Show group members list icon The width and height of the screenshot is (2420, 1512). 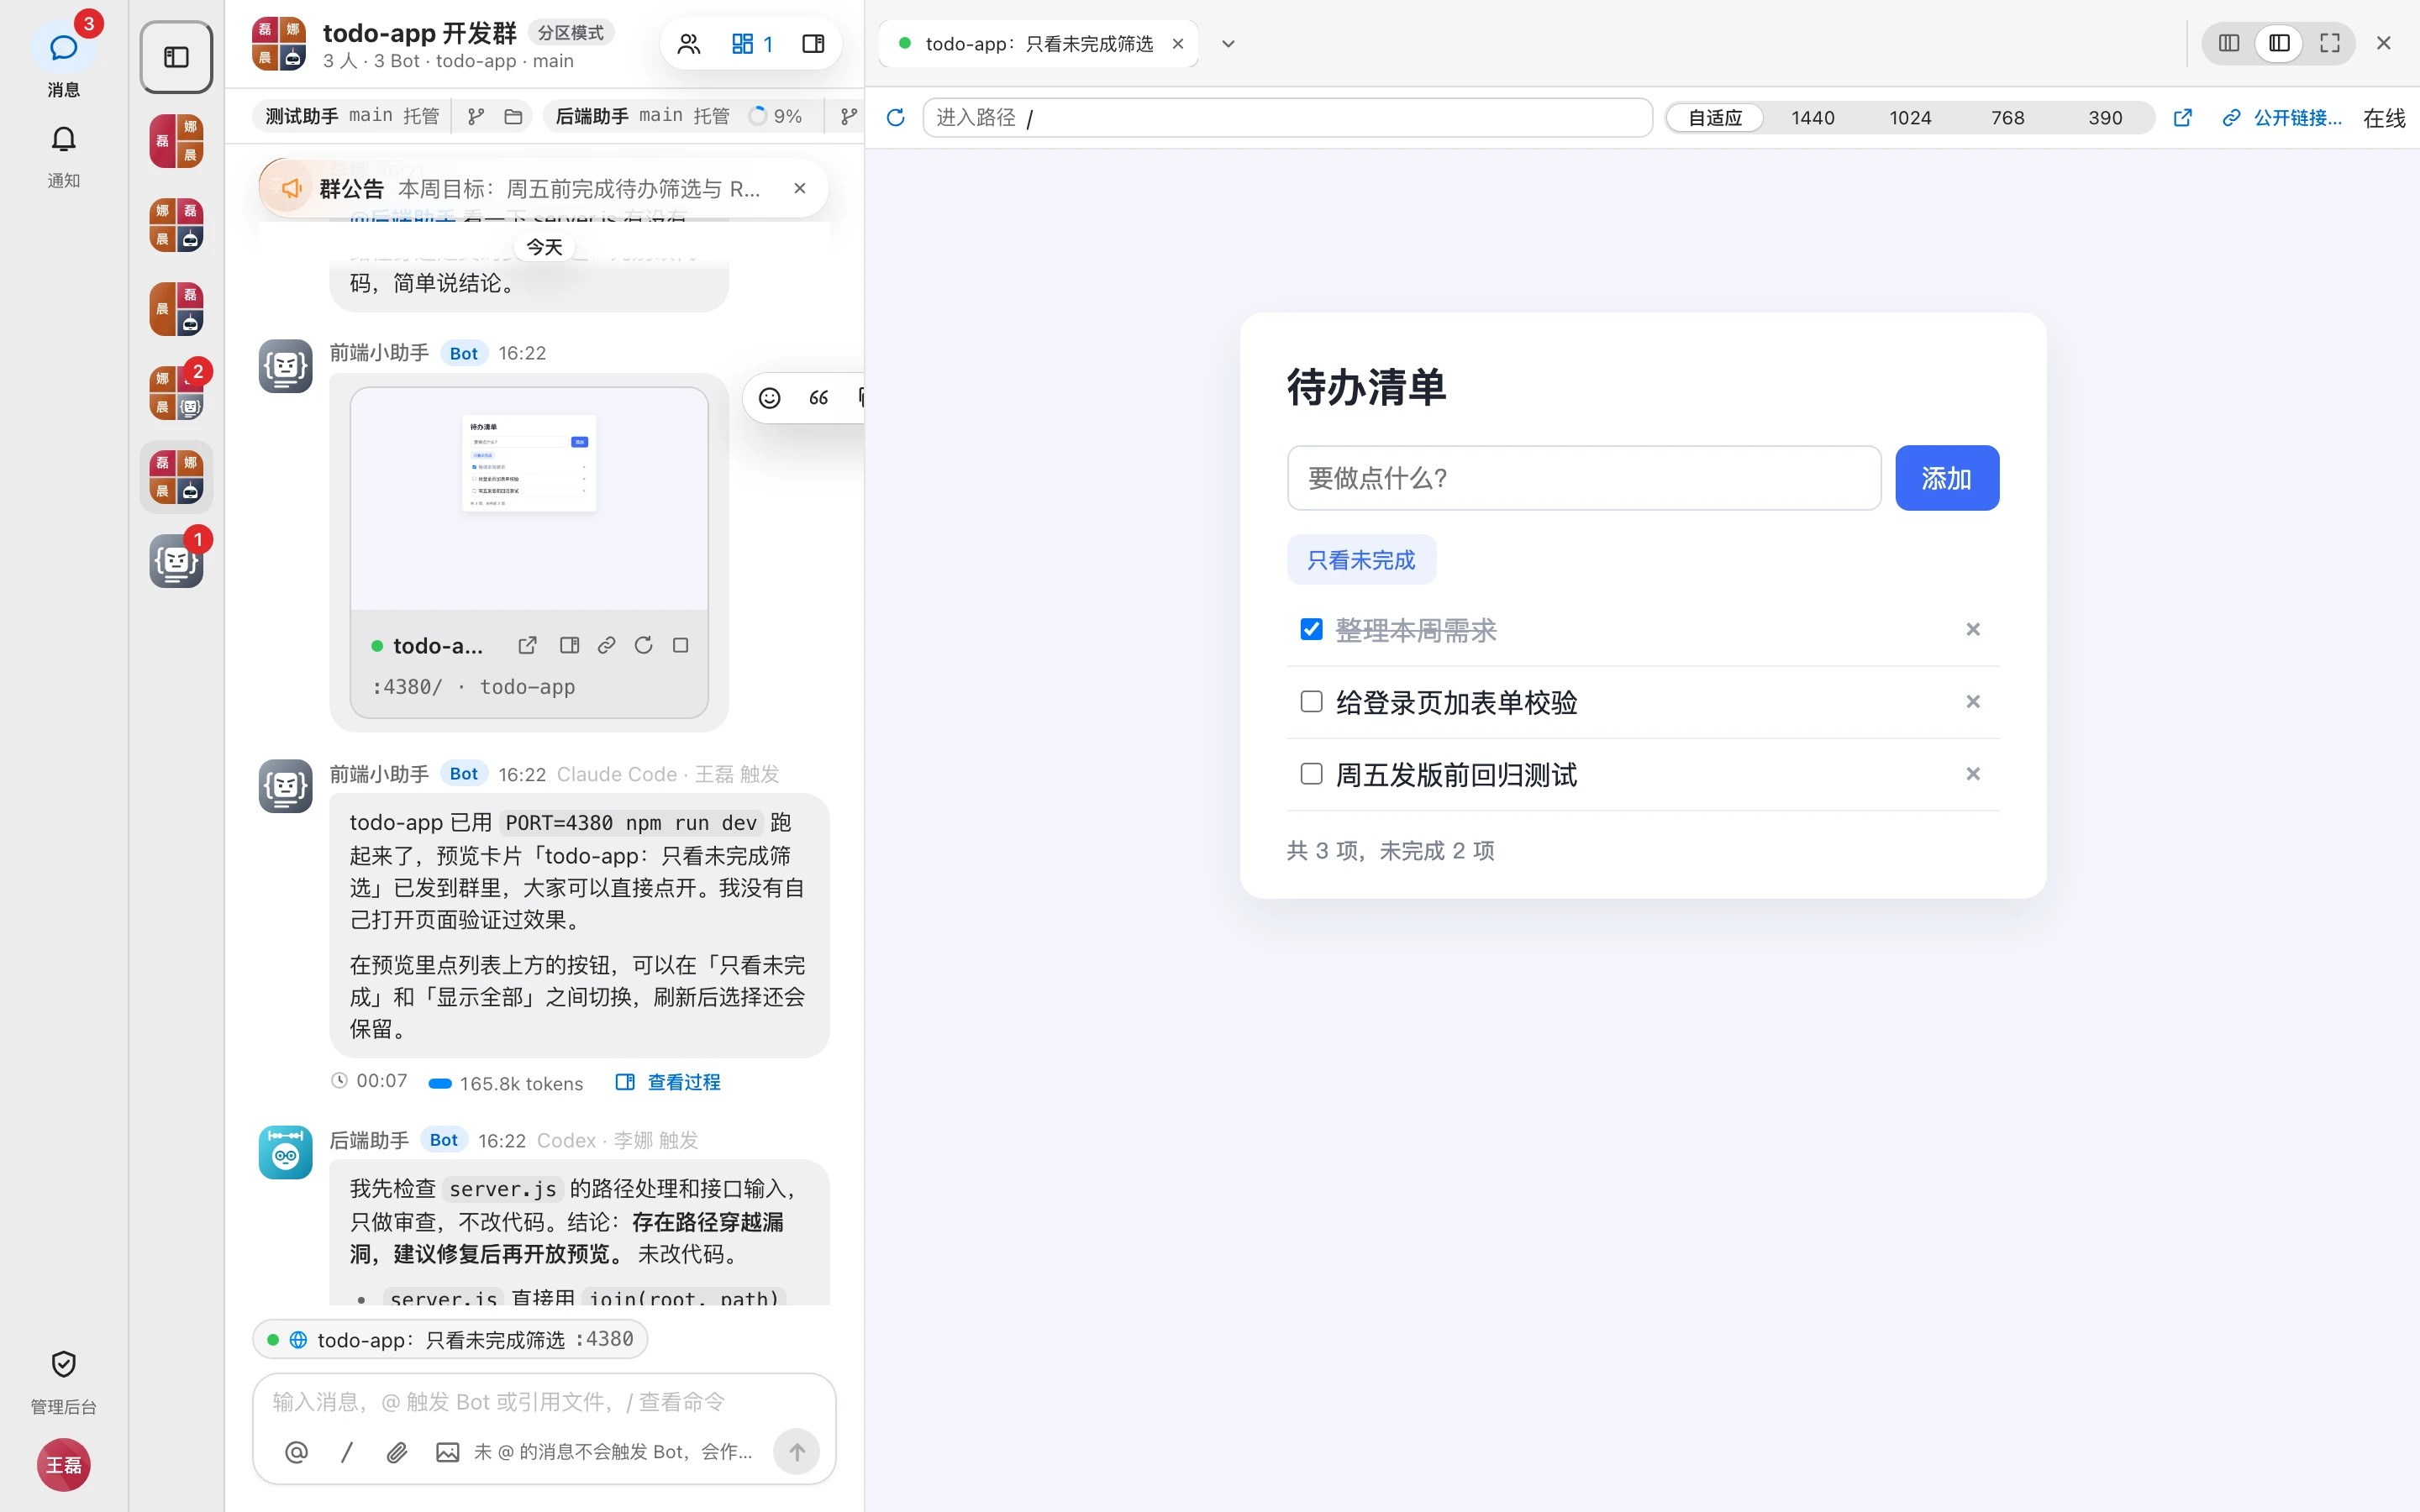pyautogui.click(x=689, y=44)
